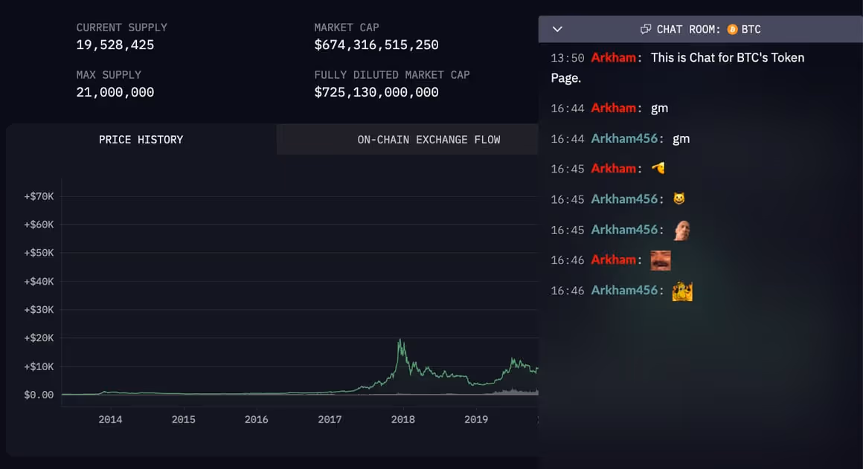Click the +$70K axis label
863x469 pixels.
point(39,196)
